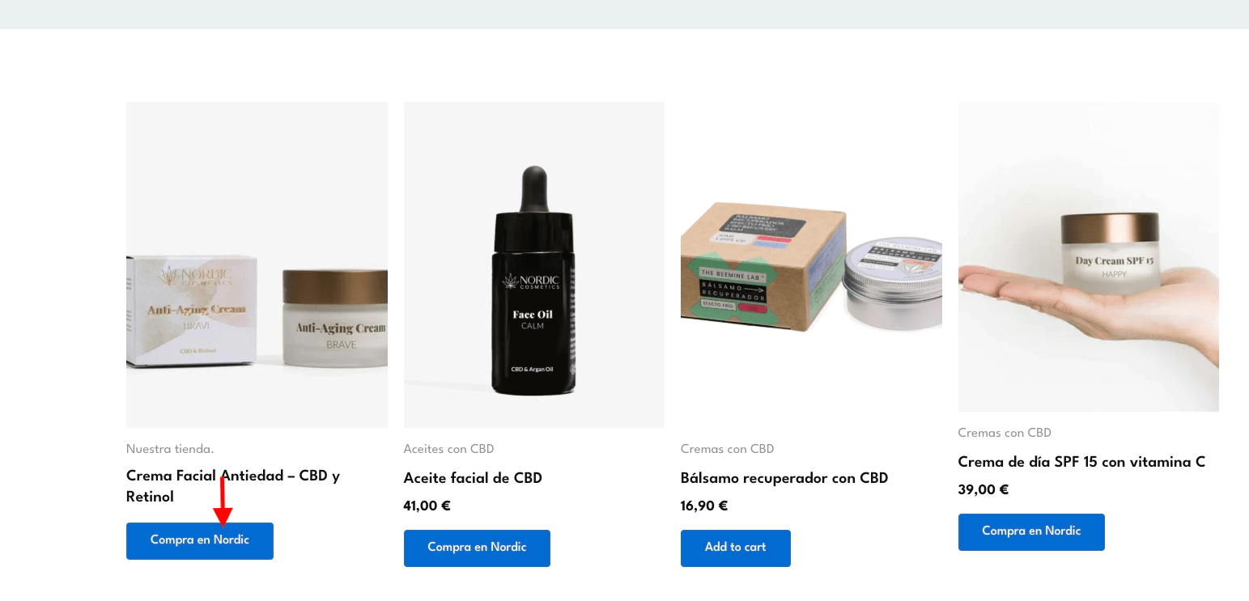Open the Beemine Lab balm product image

[x=811, y=265]
